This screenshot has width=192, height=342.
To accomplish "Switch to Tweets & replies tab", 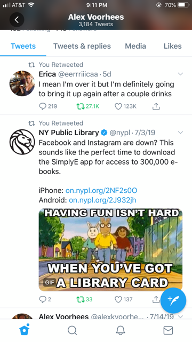I will click(82, 46).
